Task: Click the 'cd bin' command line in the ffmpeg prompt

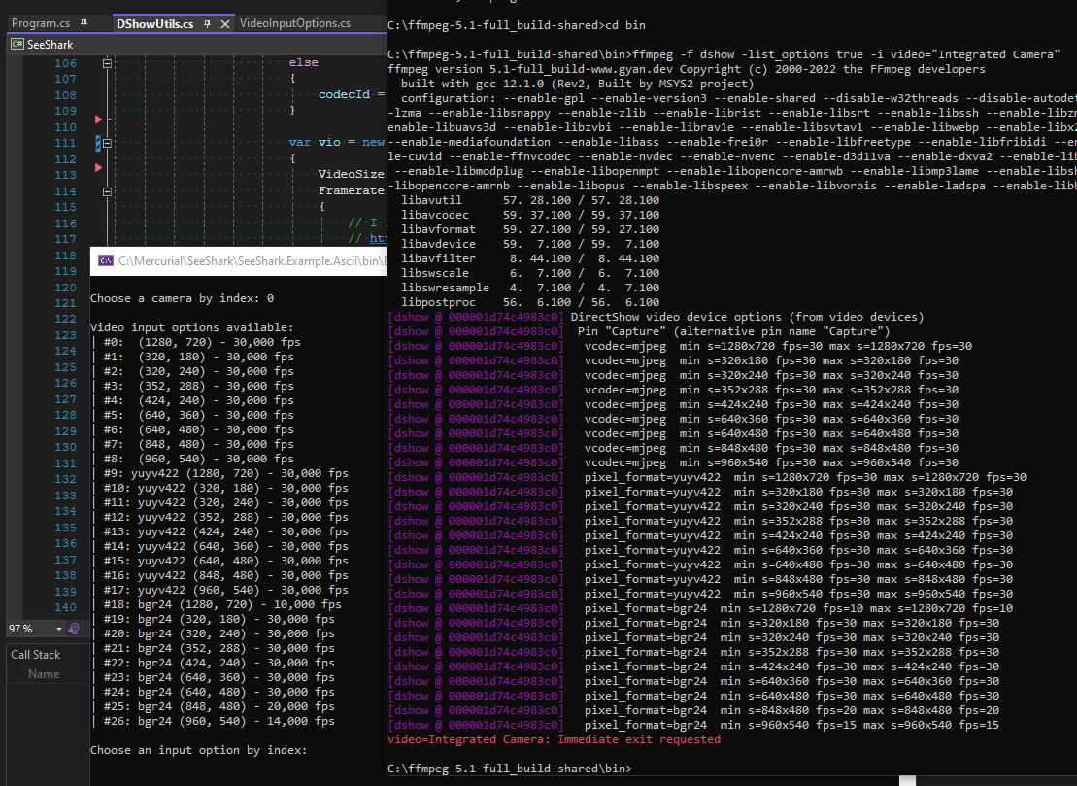Action: click(517, 25)
